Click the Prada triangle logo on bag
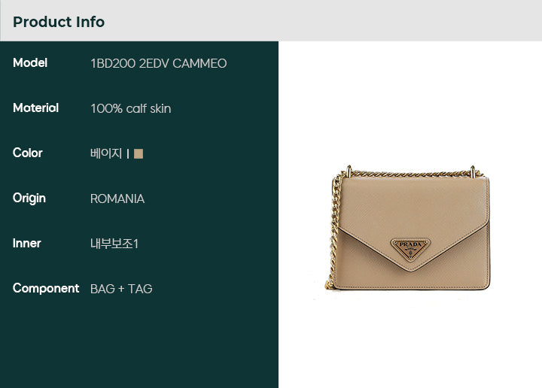542x388 pixels. (411, 249)
